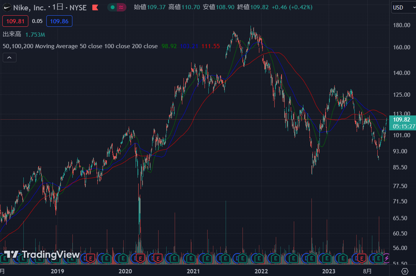Click the green market status dot
Screen dimensions: 416x276
(113, 7)
